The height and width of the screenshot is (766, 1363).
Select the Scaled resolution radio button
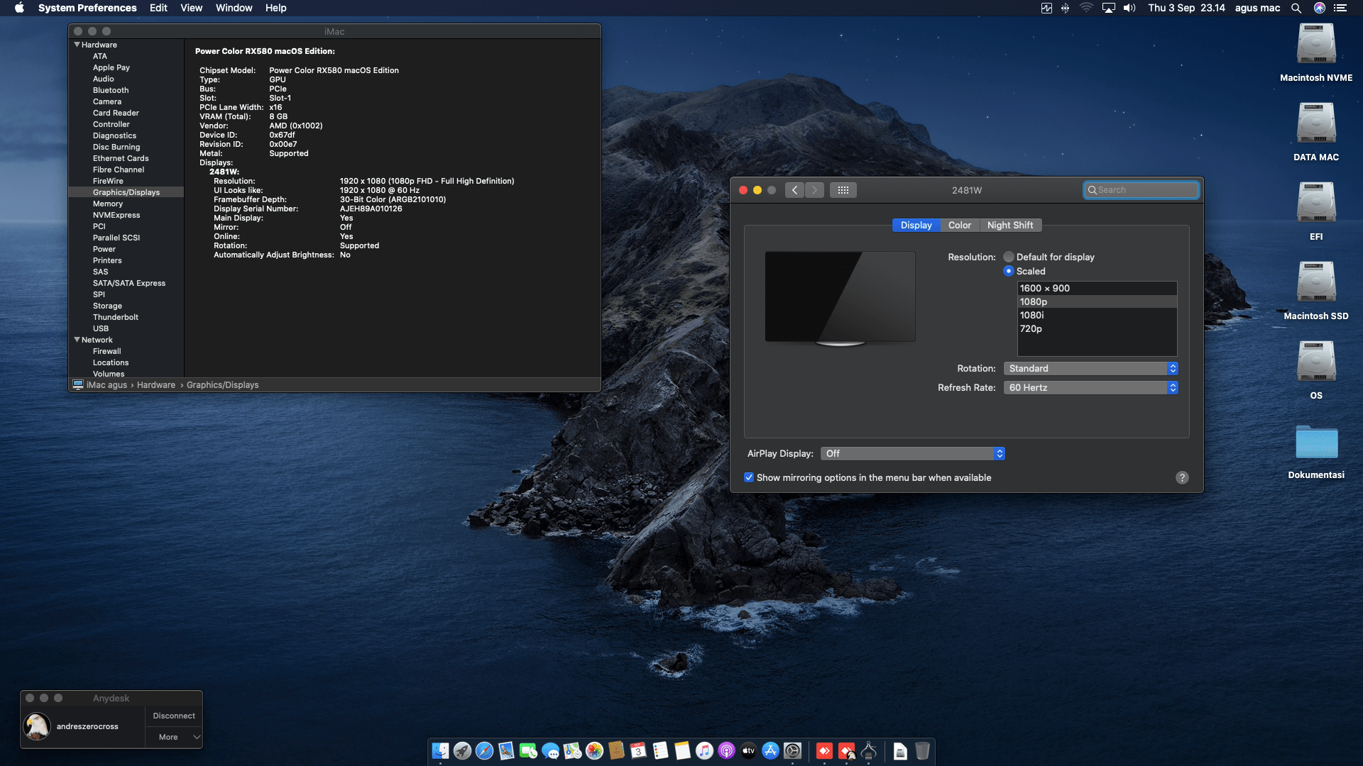tap(1009, 271)
